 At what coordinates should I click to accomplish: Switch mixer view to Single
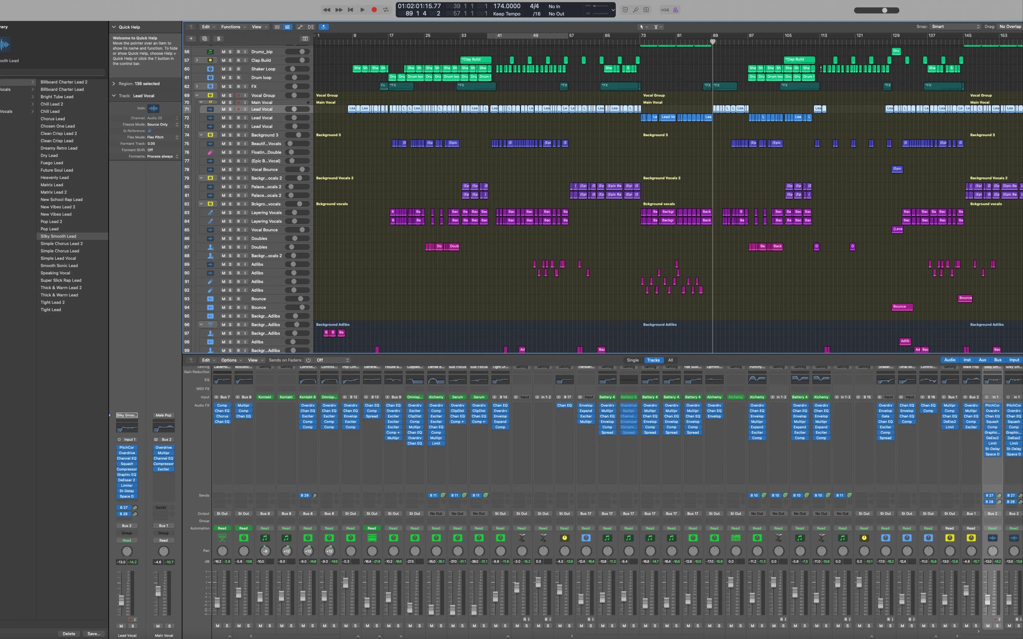pos(633,360)
